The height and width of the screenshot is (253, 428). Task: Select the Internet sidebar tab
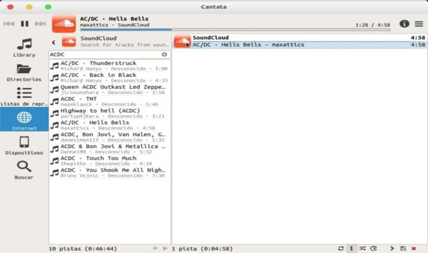pyautogui.click(x=24, y=119)
